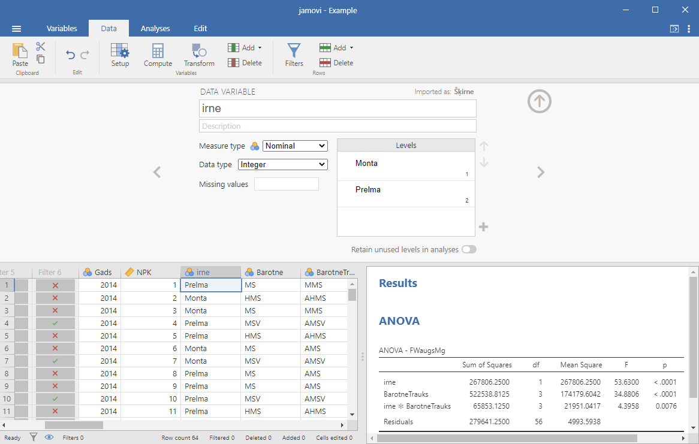This screenshot has height=444, width=699.
Task: Click the Compute variable icon
Action: (x=158, y=54)
